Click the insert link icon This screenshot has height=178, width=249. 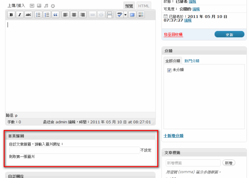pos(93,15)
